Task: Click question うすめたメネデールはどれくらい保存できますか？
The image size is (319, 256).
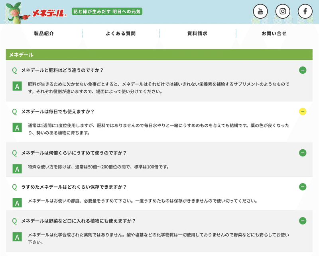Action: coord(74,187)
